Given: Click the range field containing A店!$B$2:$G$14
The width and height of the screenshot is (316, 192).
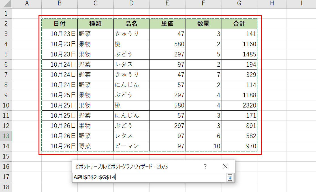Looking at the screenshot, I should pyautogui.click(x=149, y=178).
